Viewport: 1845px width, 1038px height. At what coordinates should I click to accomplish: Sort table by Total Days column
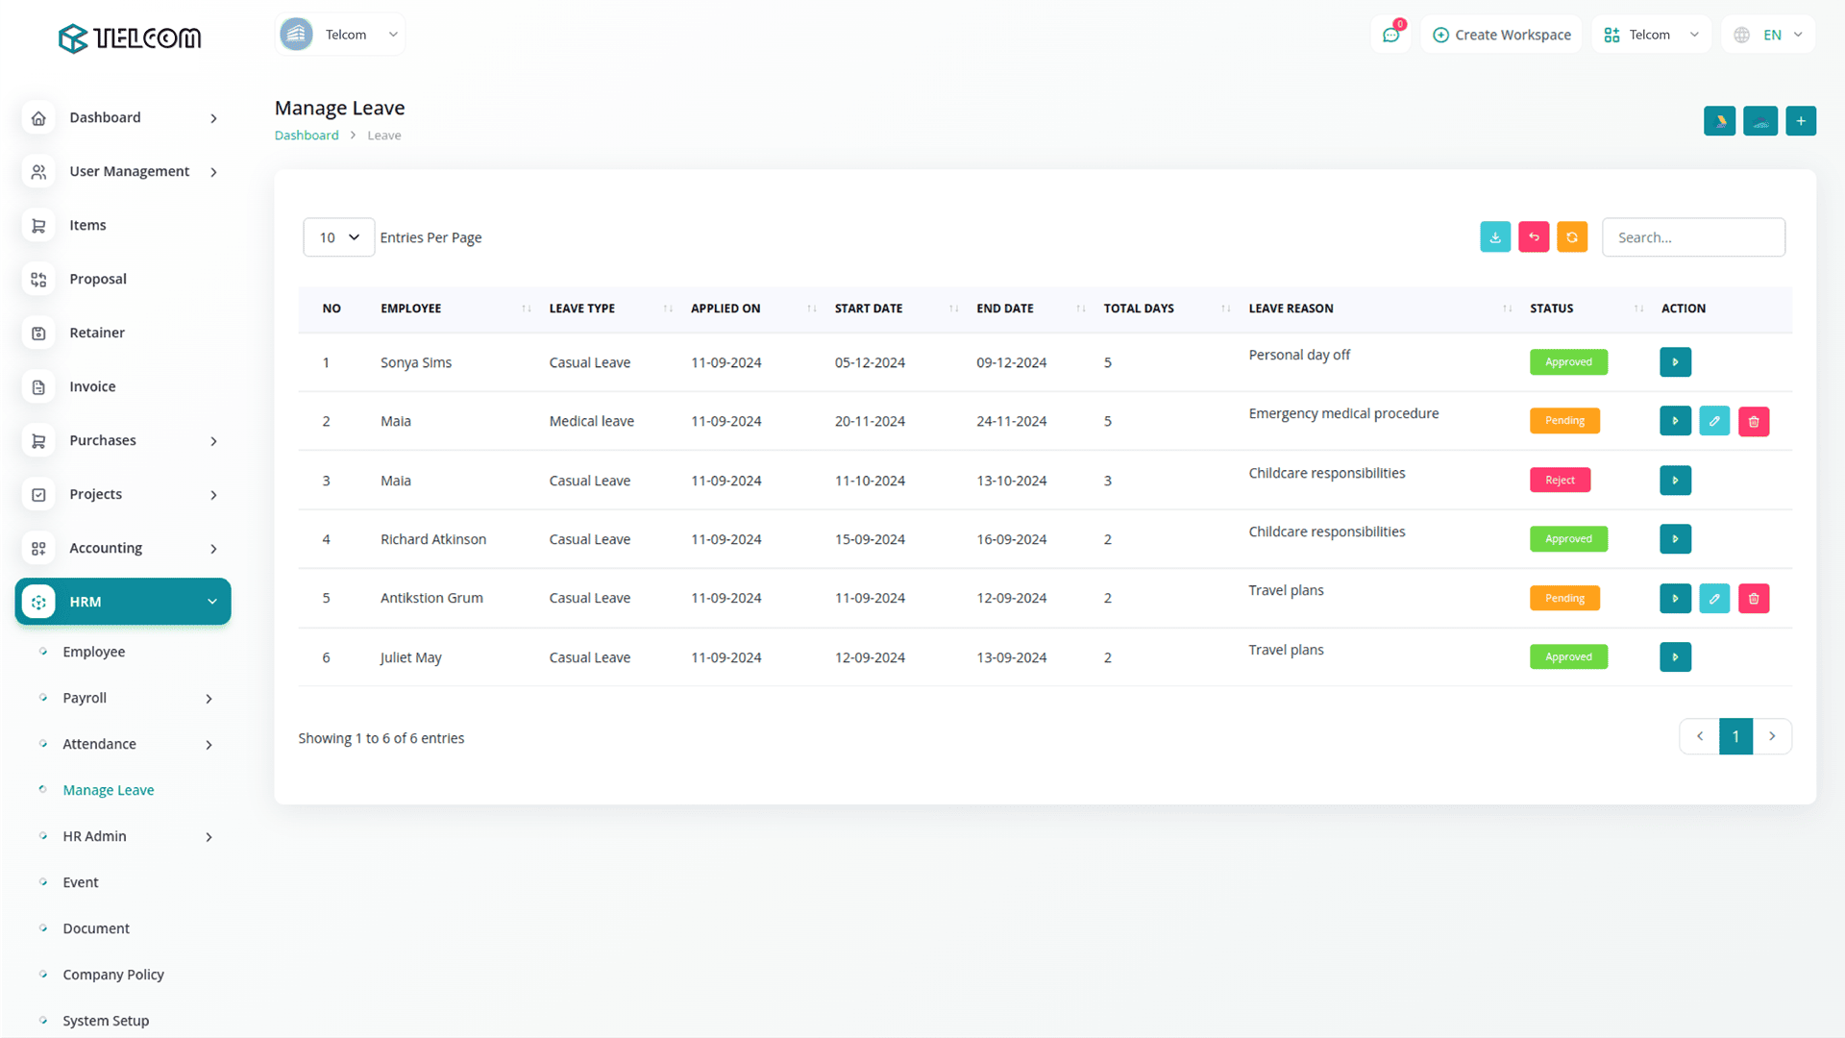pyautogui.click(x=1139, y=309)
